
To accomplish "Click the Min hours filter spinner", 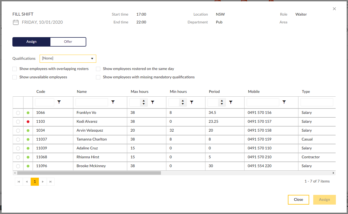I will [183, 102].
